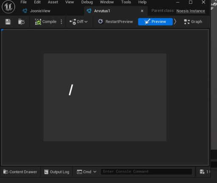217x183 pixels.
Task: Maximize the editor window
Action: (x=190, y=2)
